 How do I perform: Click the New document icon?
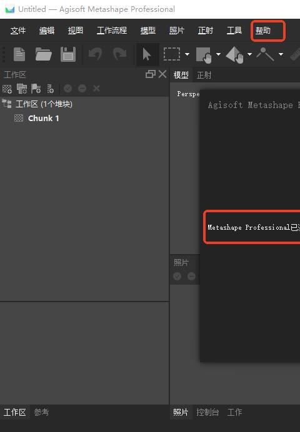pos(19,54)
